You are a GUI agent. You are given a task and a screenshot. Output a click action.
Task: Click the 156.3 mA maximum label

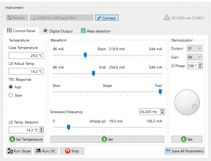(154, 121)
